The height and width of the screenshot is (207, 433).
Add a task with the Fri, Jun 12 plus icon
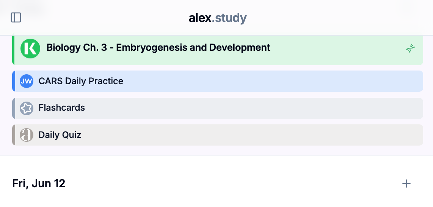[406, 183]
